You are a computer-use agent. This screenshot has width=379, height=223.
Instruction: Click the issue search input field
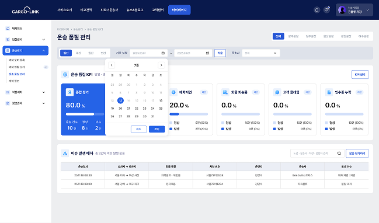(317, 153)
